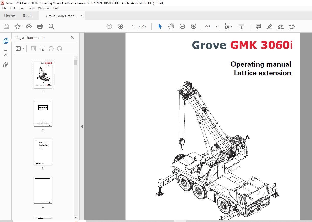This screenshot has width=312, height=222.
Task: Go to next page with the down arrow
Action: [x=120, y=26]
